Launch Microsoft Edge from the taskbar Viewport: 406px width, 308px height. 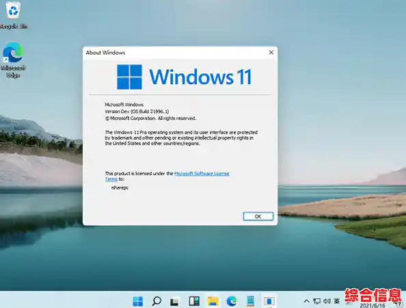pyautogui.click(x=232, y=301)
